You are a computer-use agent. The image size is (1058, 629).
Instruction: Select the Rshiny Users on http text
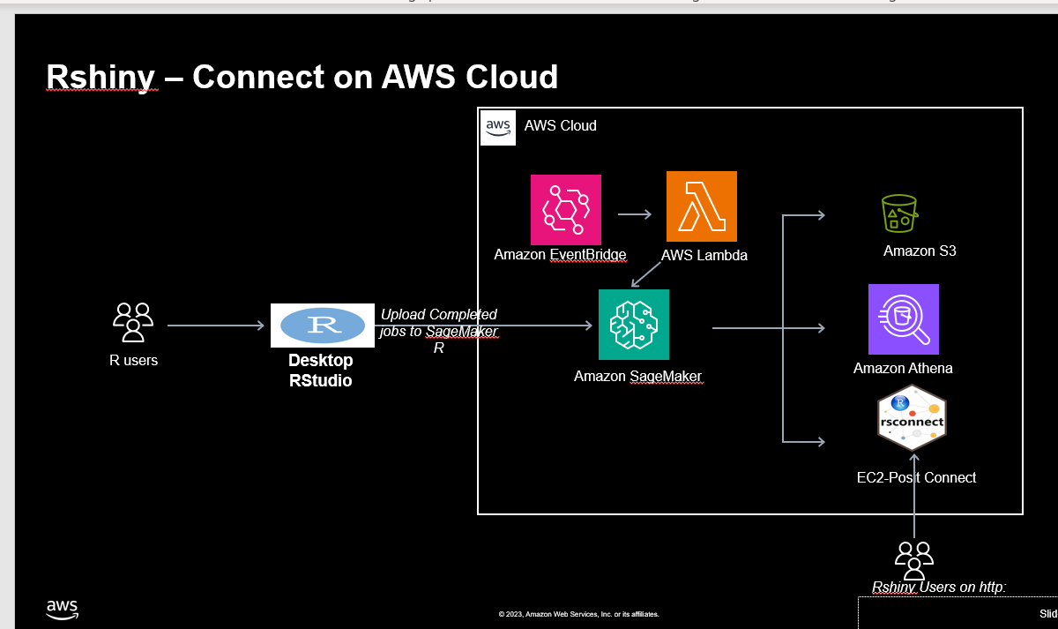(x=939, y=588)
